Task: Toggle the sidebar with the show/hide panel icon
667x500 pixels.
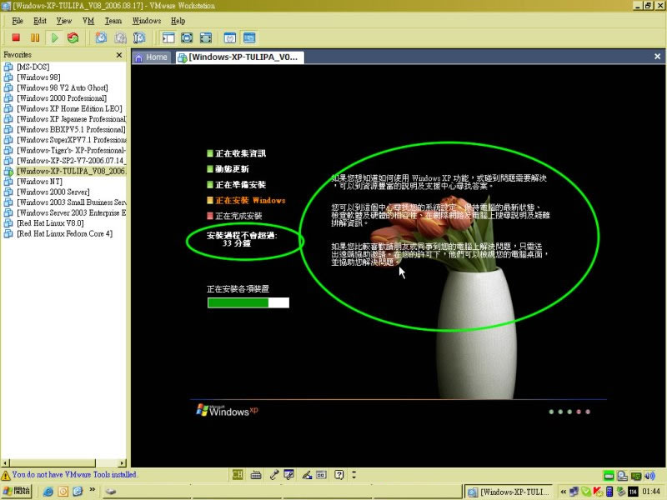Action: [168, 37]
